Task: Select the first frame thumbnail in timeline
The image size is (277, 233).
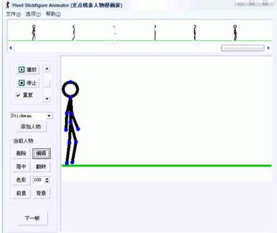Action: (33, 33)
